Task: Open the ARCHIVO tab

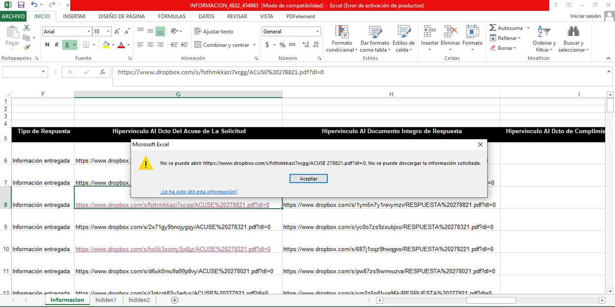Action: coord(14,16)
